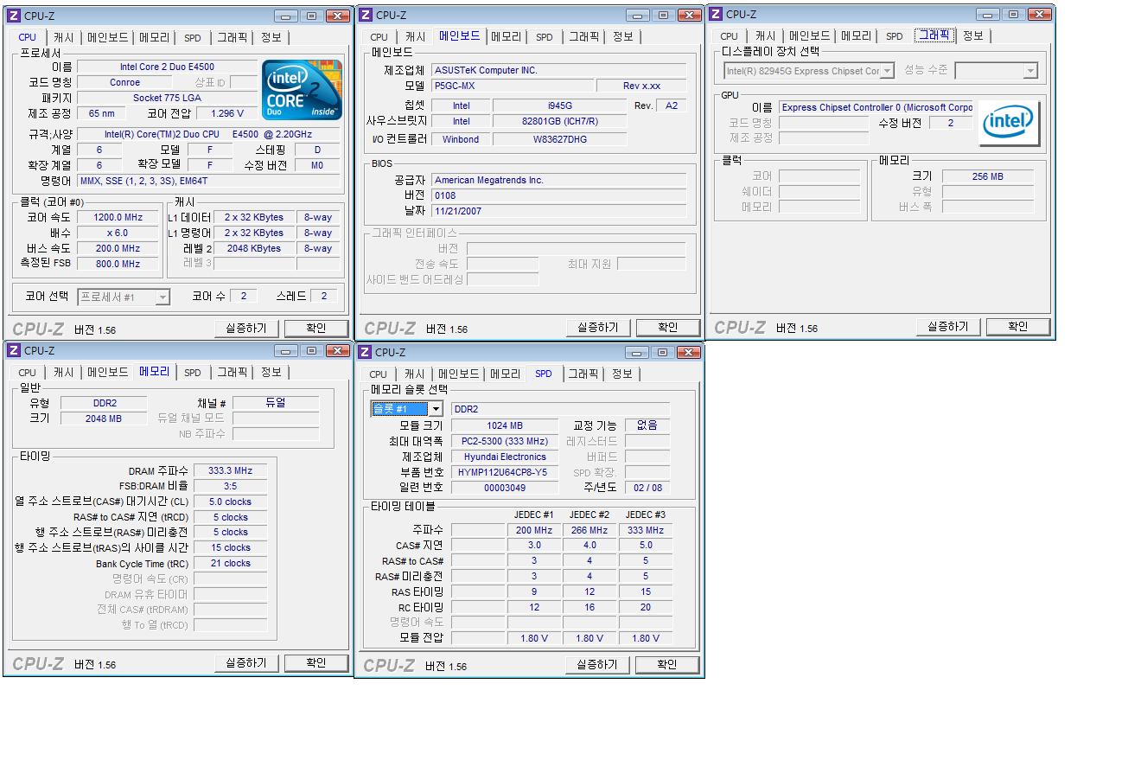Switch to 메모리 tab in Graphics window
Viewport: 1128px width, 767px height.
856,35
